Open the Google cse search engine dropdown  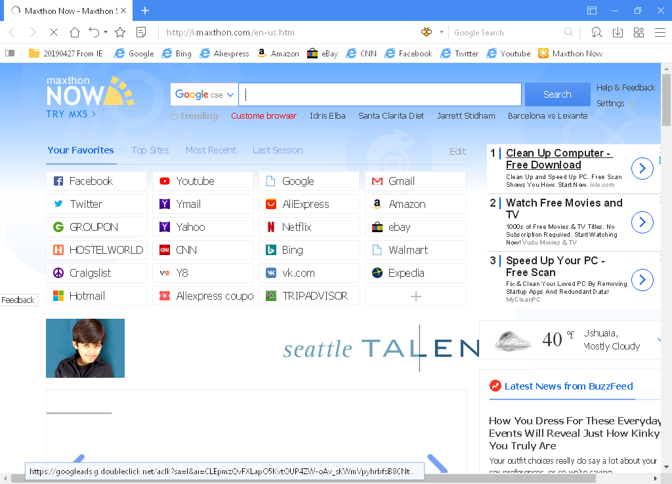pyautogui.click(x=203, y=94)
